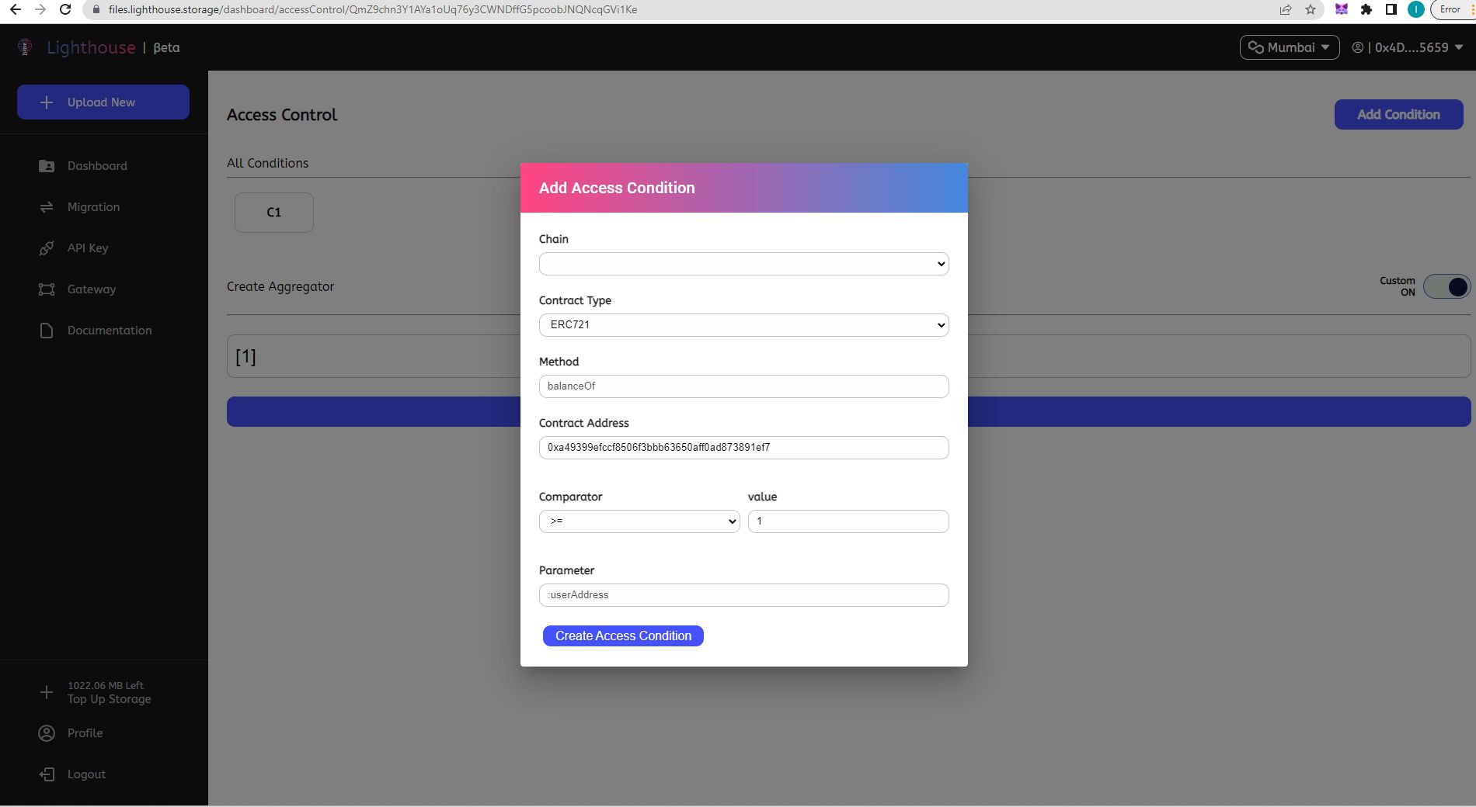Click the Error button in the browser toolbar
This screenshot has width=1476, height=807.
coord(1450,9)
